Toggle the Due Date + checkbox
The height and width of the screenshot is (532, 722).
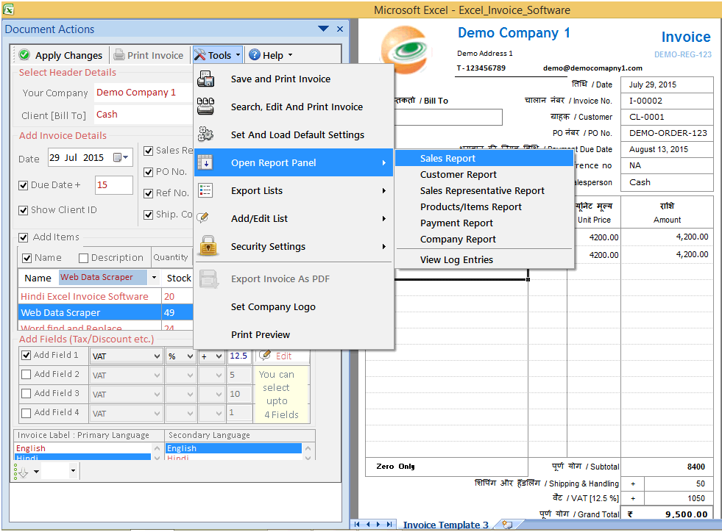[24, 184]
